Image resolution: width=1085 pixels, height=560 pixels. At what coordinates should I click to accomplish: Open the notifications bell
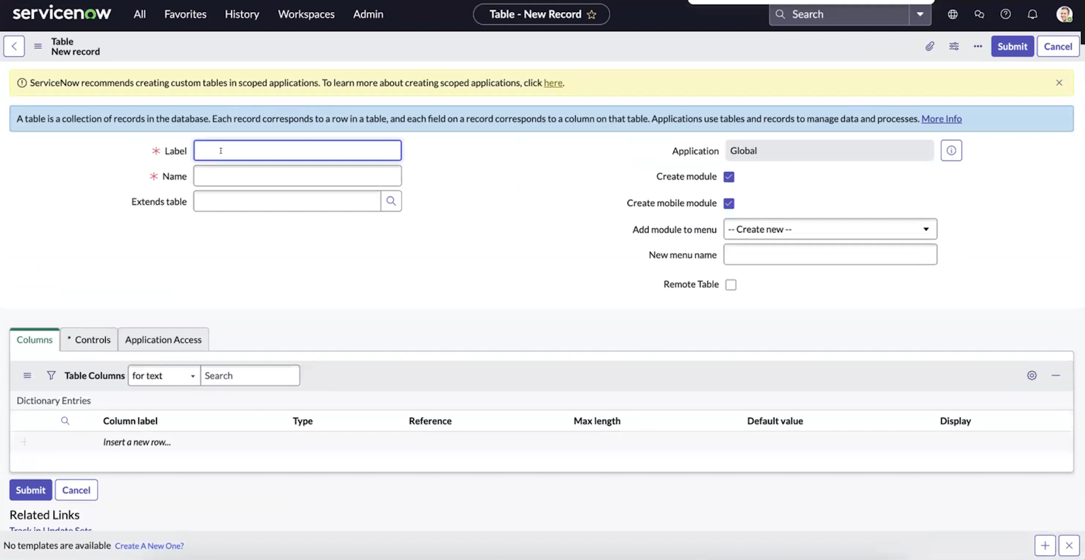tap(1032, 14)
